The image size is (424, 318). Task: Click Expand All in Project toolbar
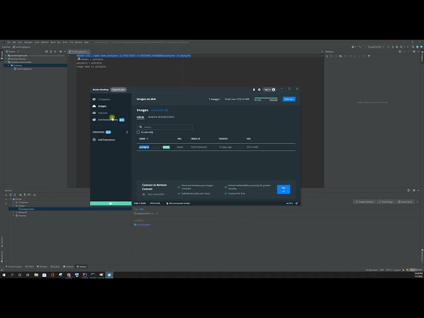[50, 52]
